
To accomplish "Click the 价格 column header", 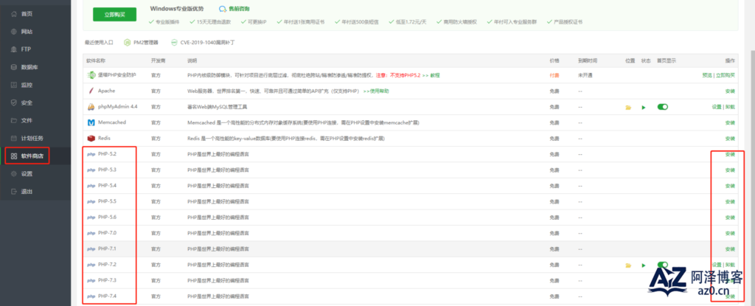I will coord(554,60).
